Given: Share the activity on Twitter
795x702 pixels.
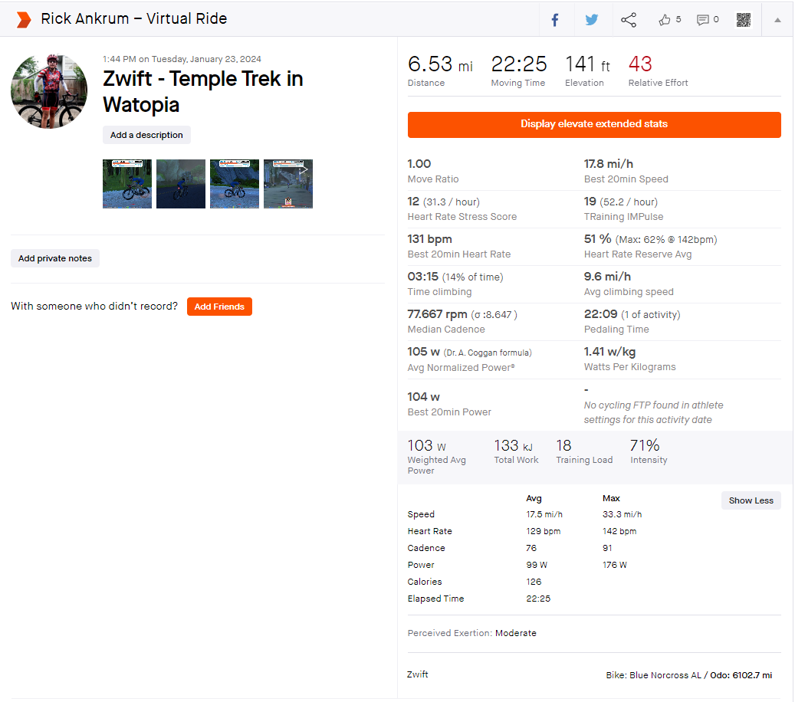Looking at the screenshot, I should tap(592, 20).
